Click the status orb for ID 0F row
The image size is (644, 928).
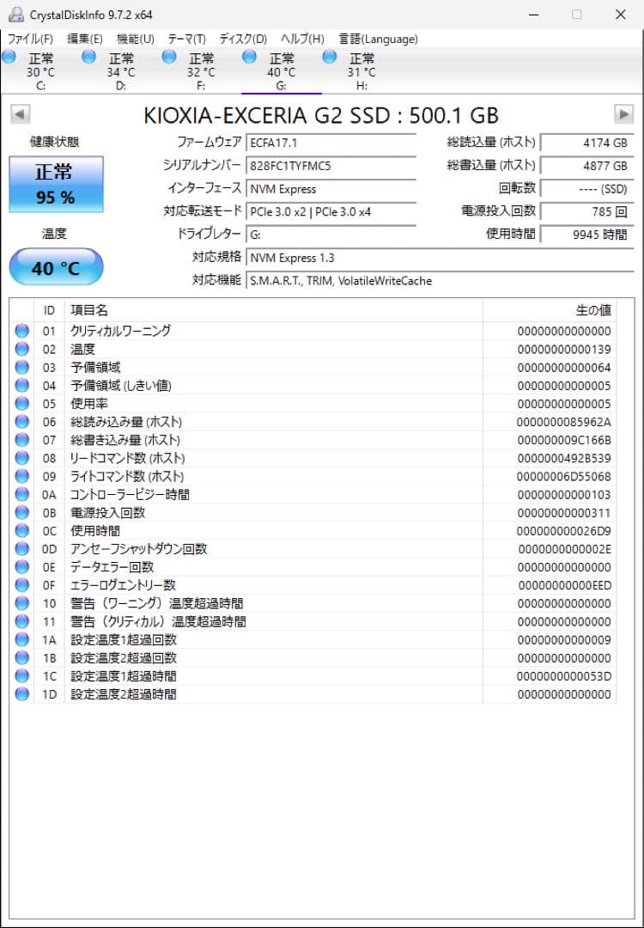[x=21, y=585]
